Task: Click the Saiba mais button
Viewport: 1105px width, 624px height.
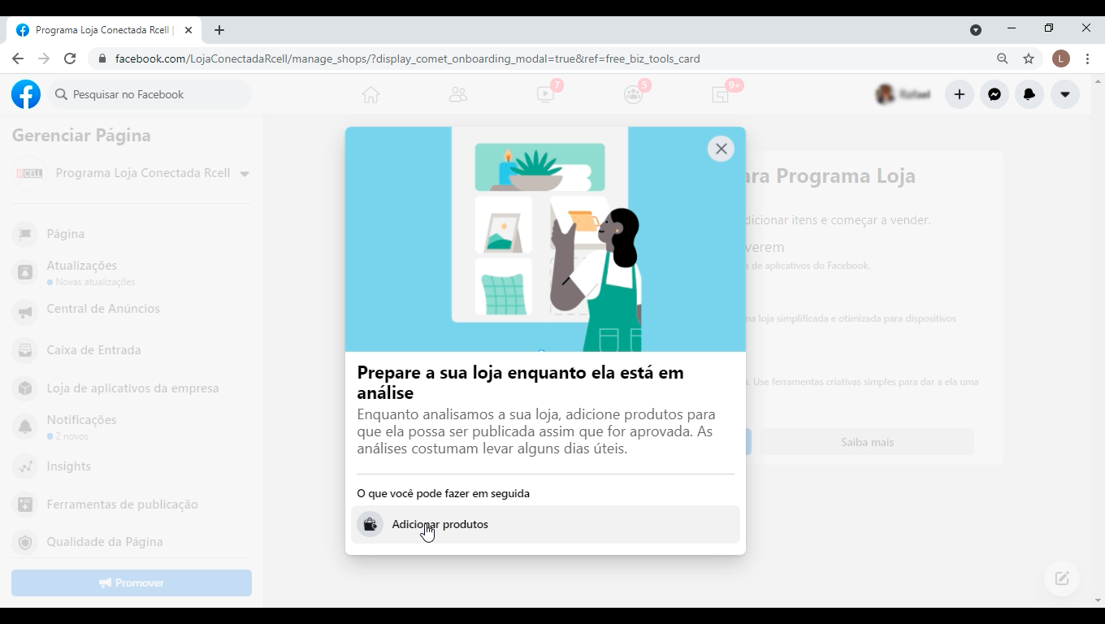Action: [867, 442]
